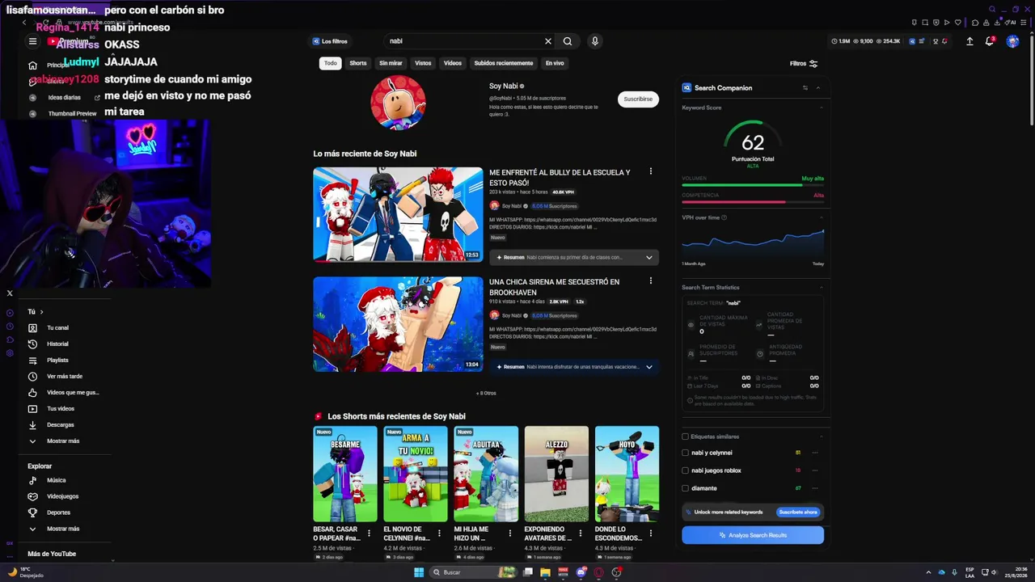This screenshot has width=1035, height=582.
Task: Click the Windows taskbar Buscar search box
Action: click(472, 572)
